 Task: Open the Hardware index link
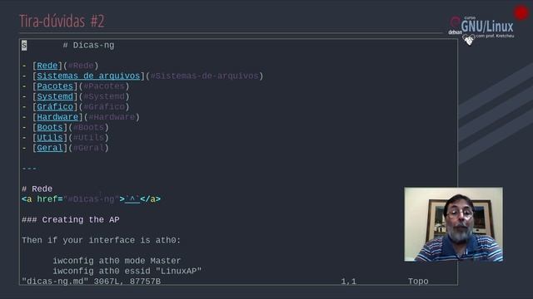click(57, 117)
